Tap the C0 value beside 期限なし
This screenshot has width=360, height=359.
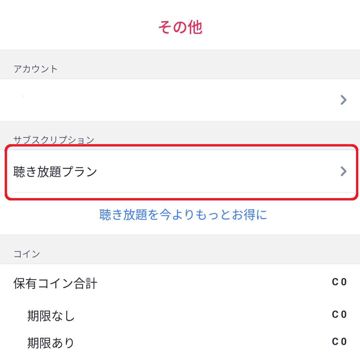340,314
